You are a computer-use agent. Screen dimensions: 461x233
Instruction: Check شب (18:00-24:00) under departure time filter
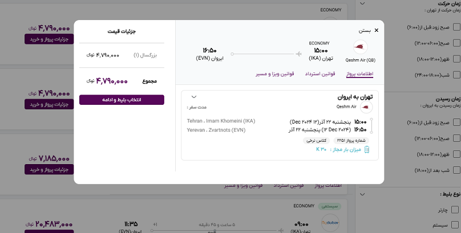tap(455, 73)
